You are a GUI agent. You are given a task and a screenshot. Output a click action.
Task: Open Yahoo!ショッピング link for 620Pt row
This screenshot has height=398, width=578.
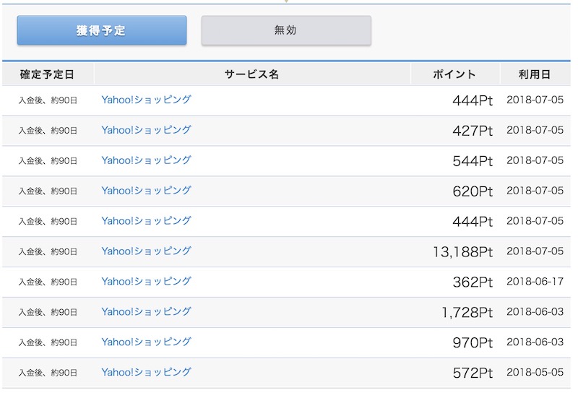pyautogui.click(x=146, y=191)
